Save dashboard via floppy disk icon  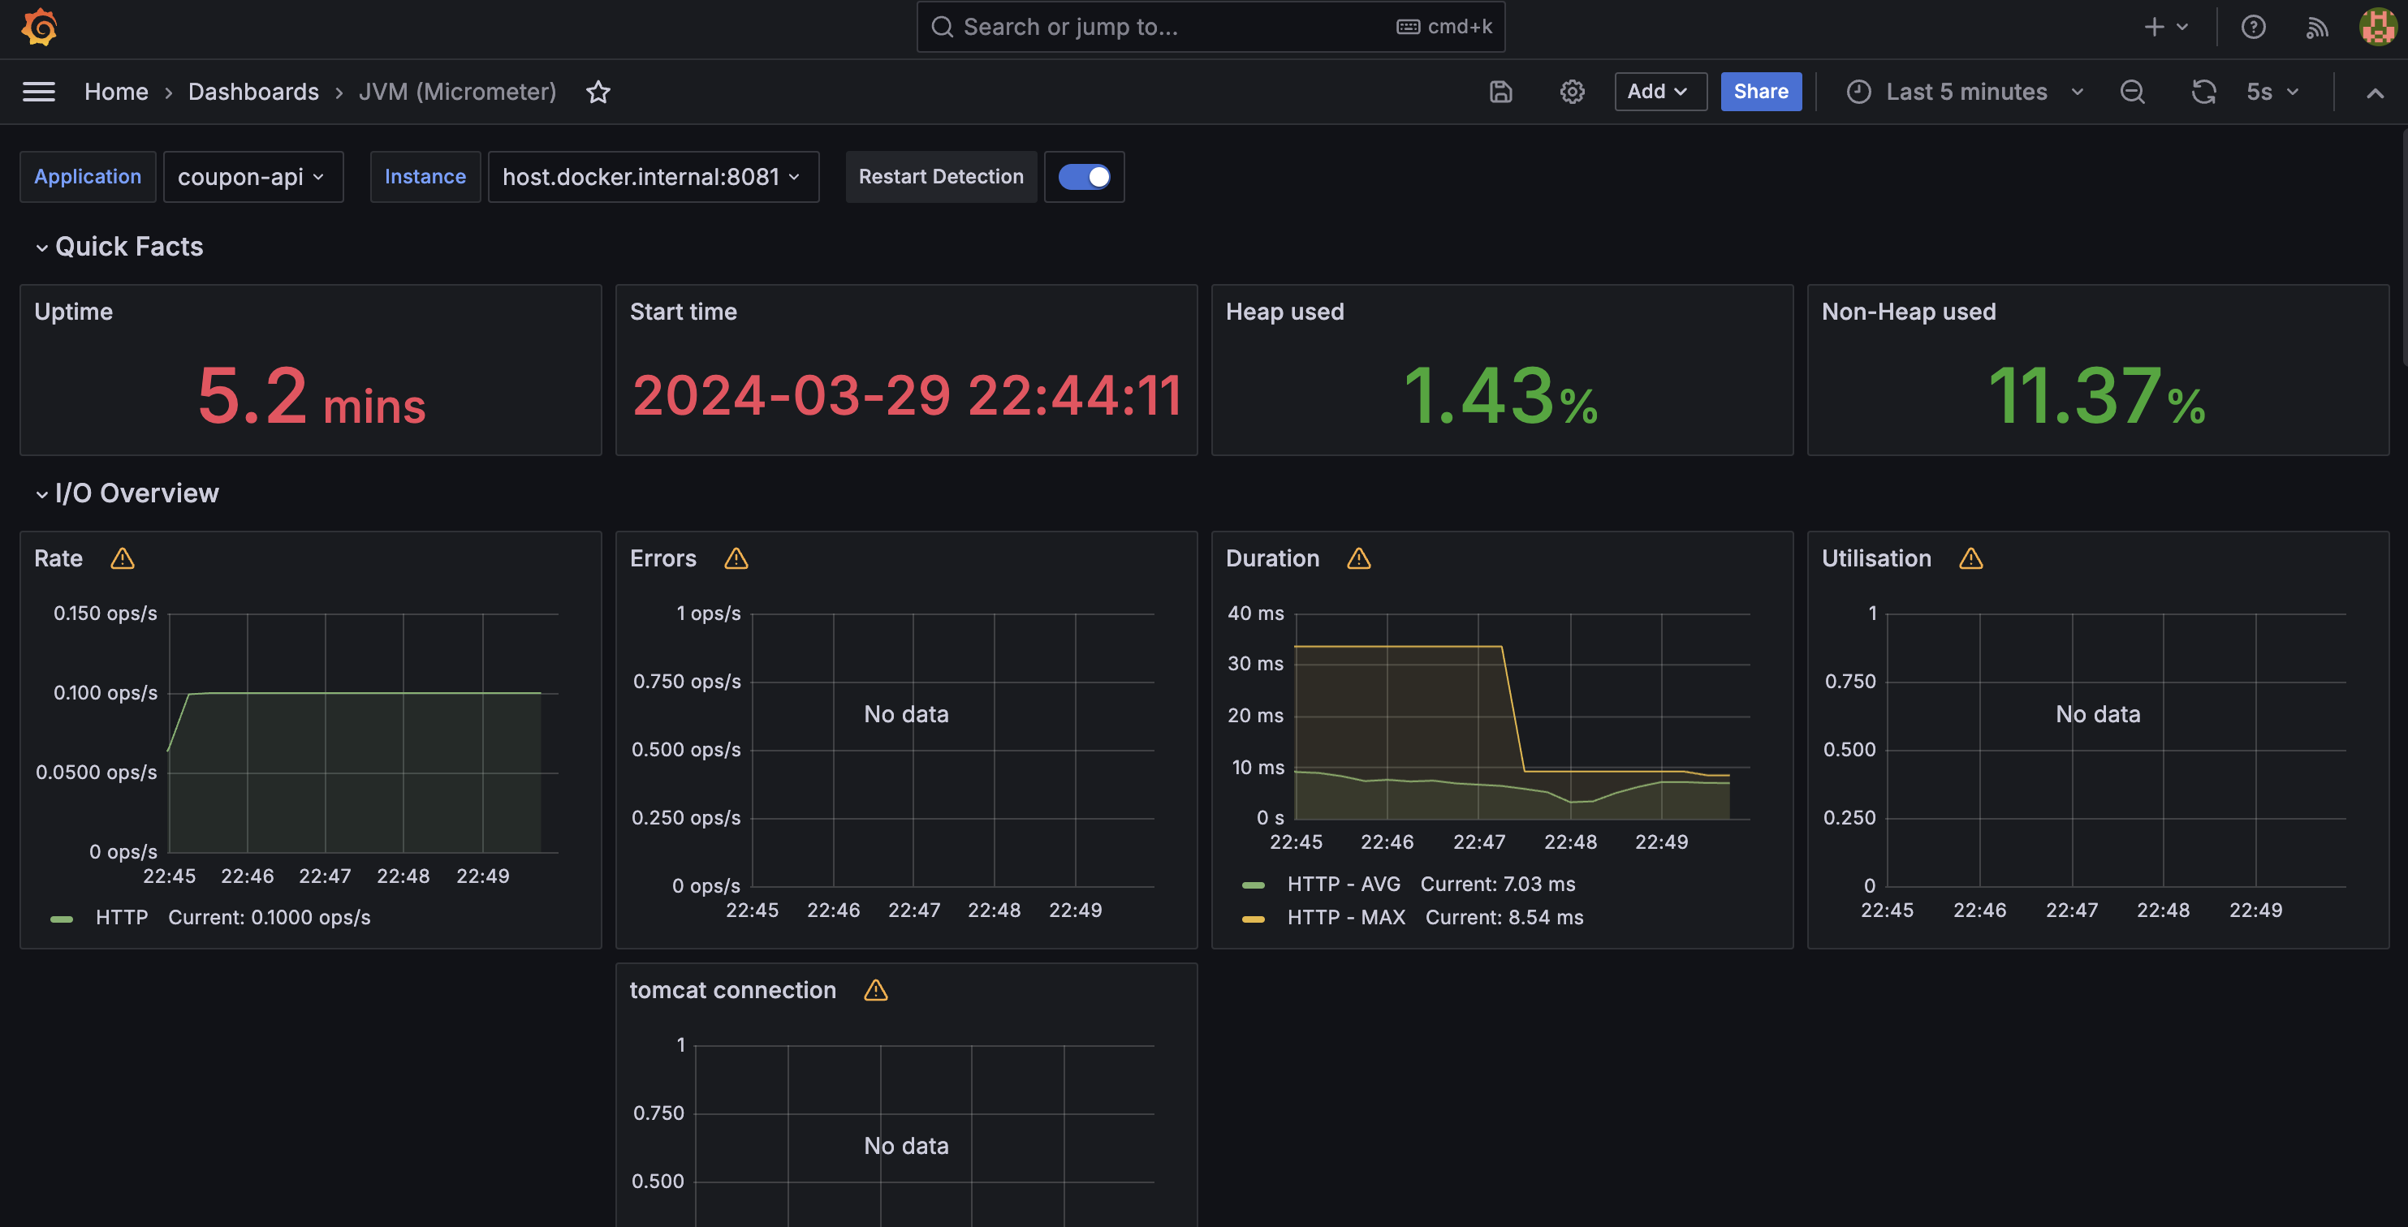pyautogui.click(x=1500, y=92)
